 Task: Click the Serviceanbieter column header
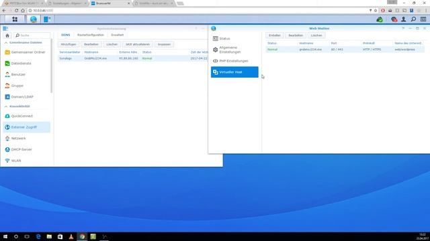(x=70, y=52)
